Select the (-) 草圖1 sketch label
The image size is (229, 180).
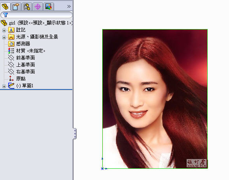[x=25, y=86]
